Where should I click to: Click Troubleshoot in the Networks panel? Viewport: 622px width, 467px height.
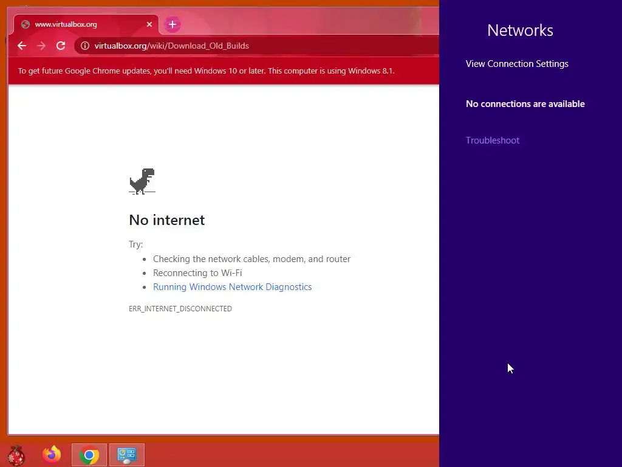click(x=492, y=140)
